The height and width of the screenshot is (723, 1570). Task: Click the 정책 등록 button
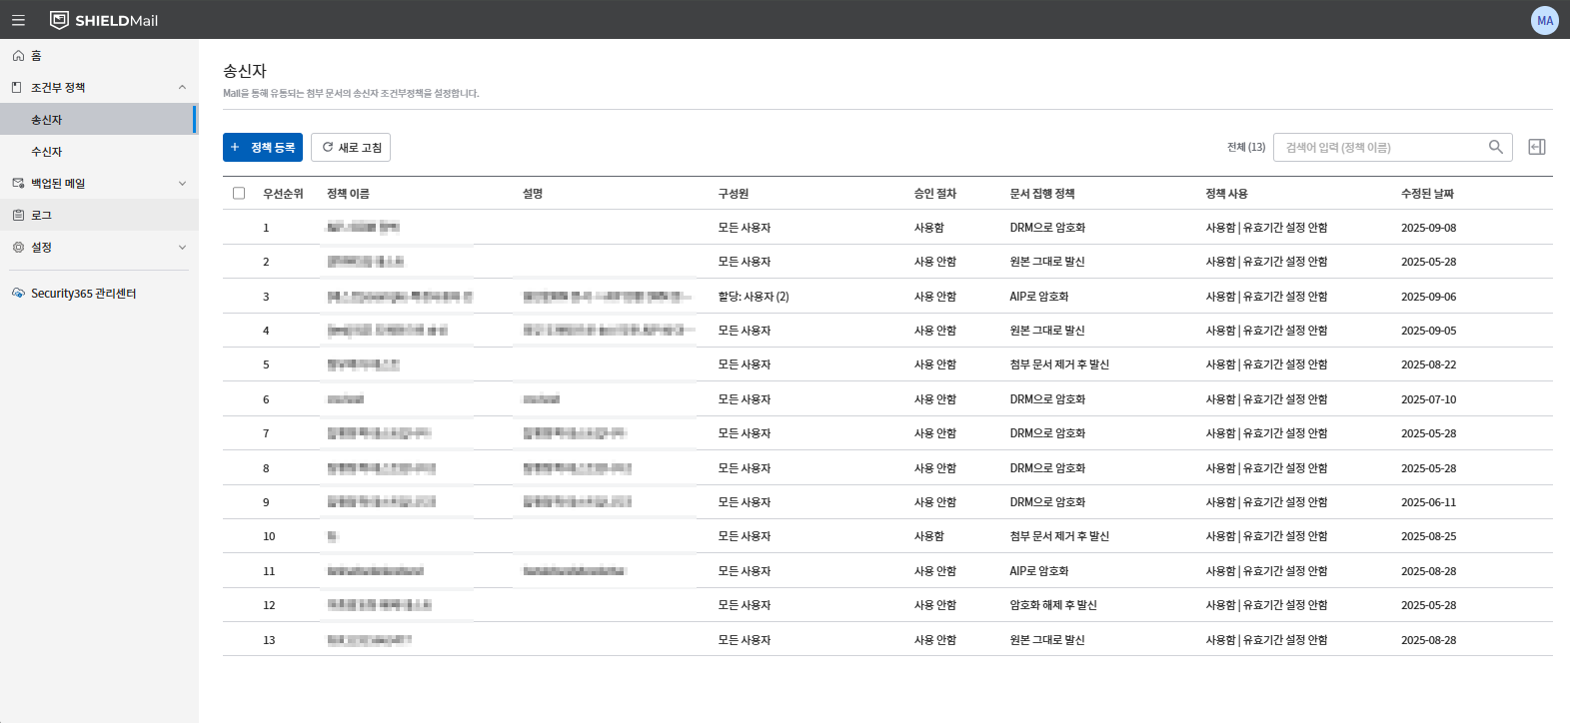click(263, 147)
